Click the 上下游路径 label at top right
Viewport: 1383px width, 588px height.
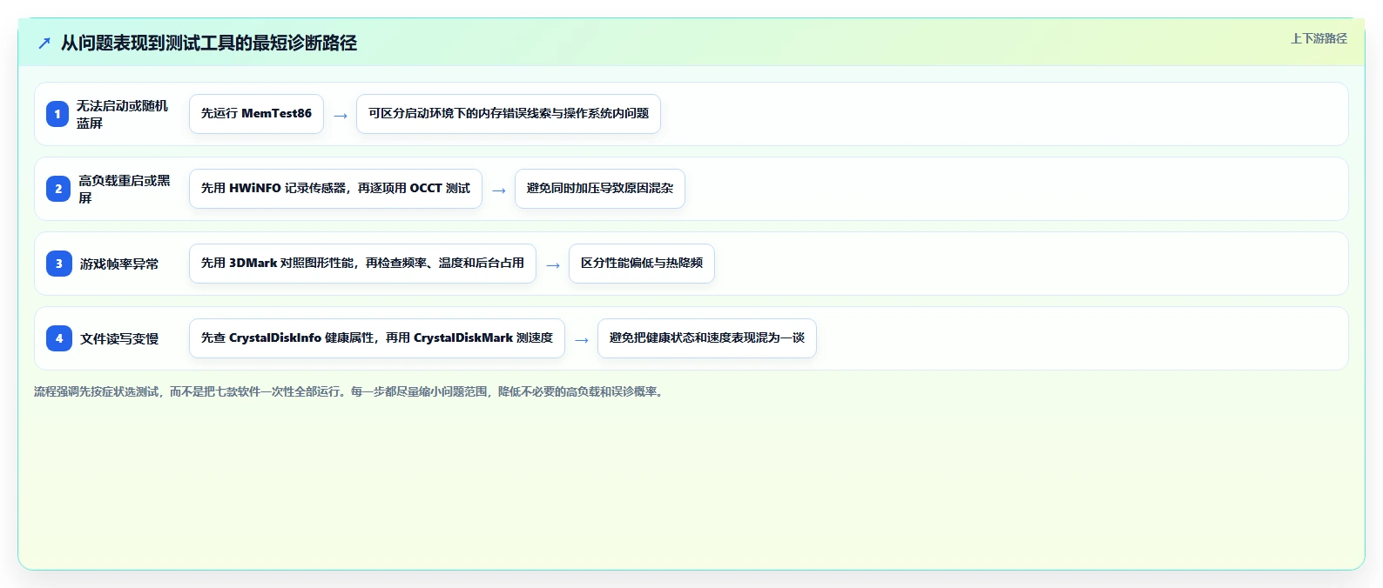point(1319,38)
